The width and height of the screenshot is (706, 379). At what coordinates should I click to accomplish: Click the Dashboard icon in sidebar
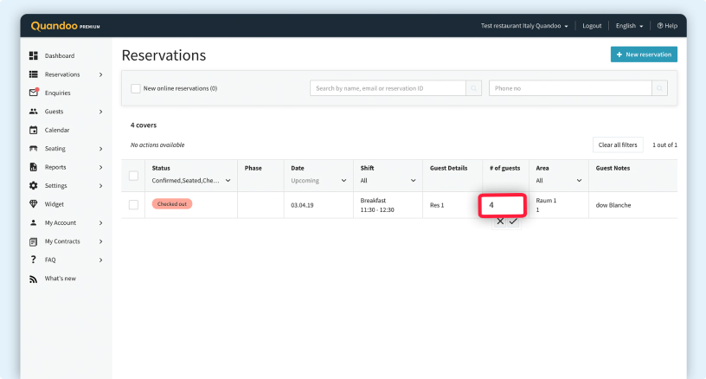pyautogui.click(x=34, y=55)
